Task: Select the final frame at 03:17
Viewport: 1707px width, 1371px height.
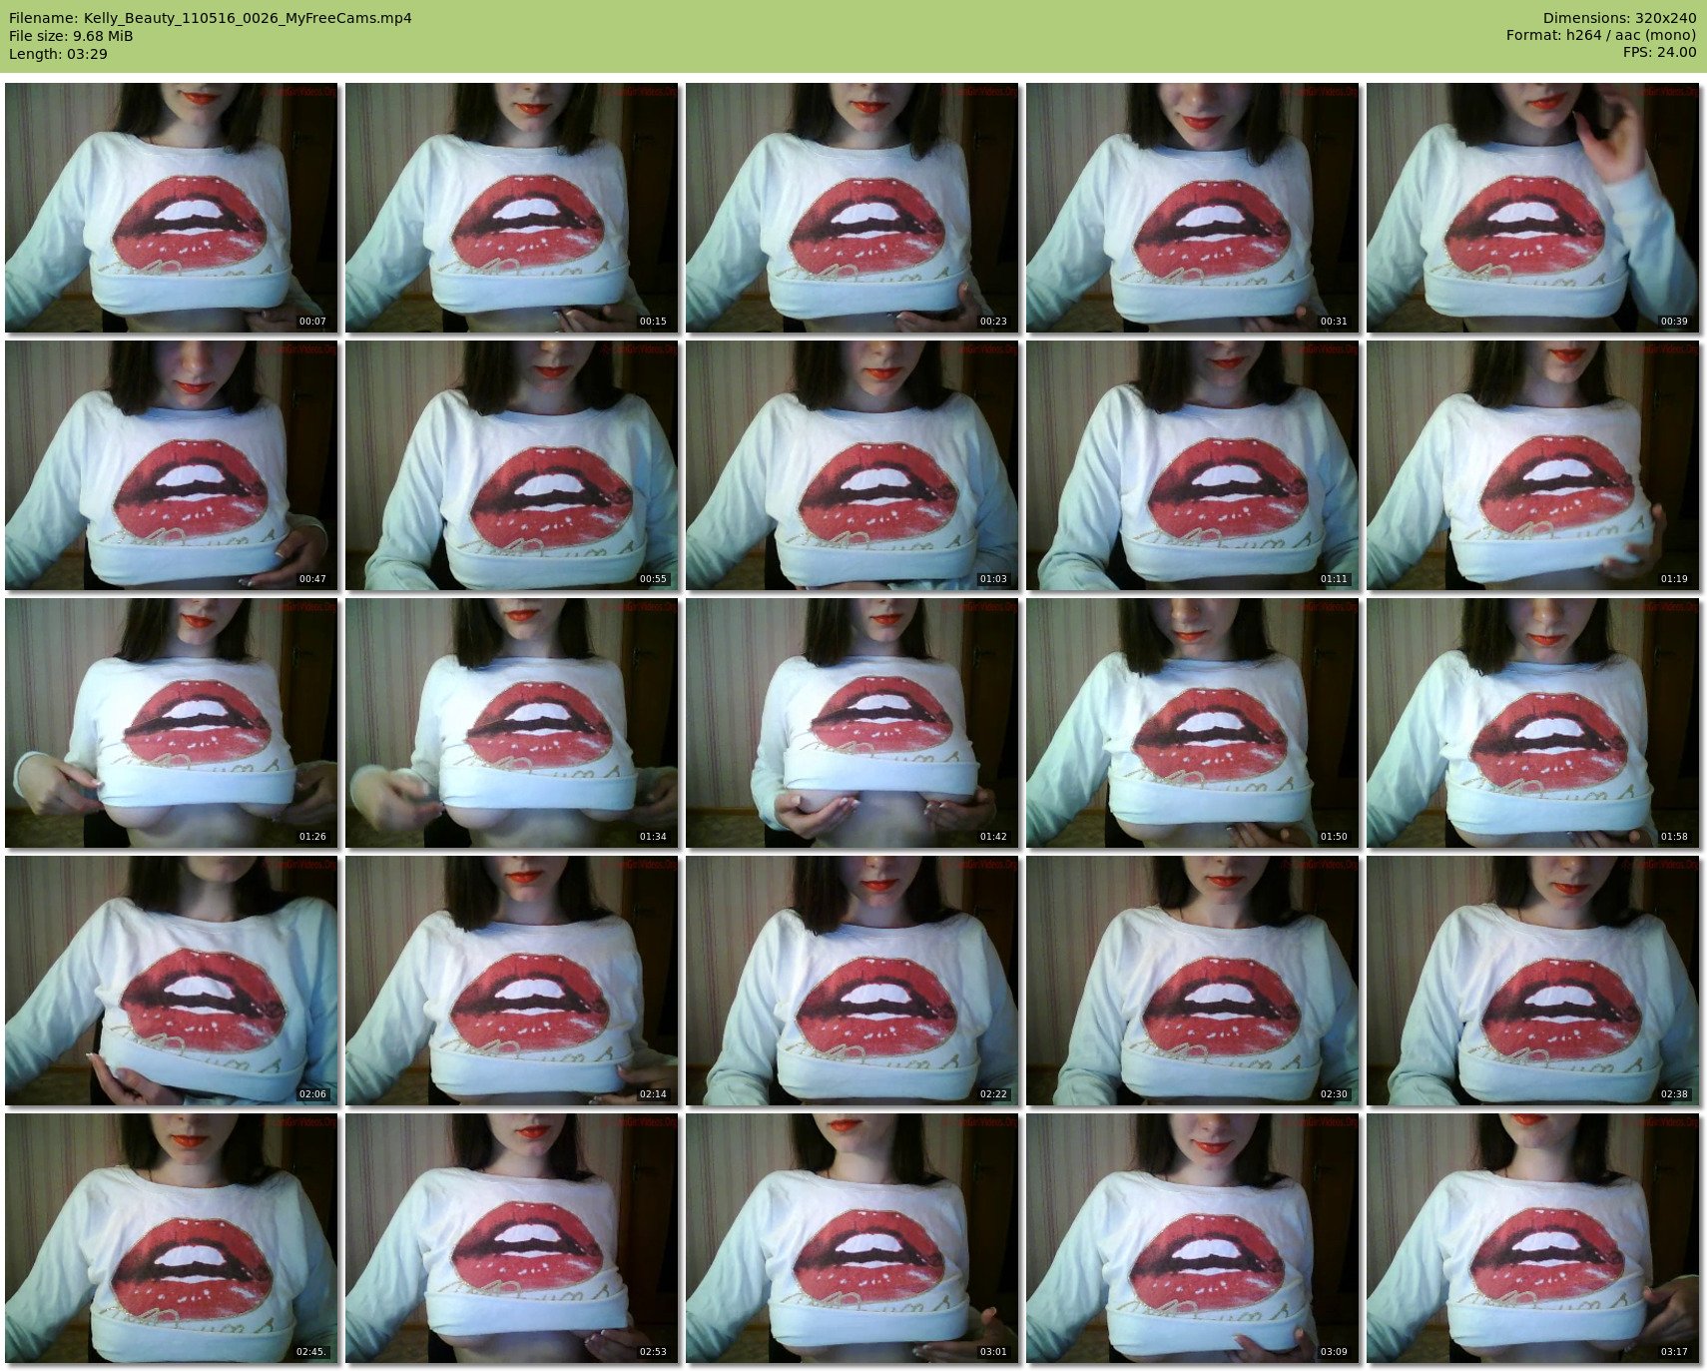Action: 1532,1237
